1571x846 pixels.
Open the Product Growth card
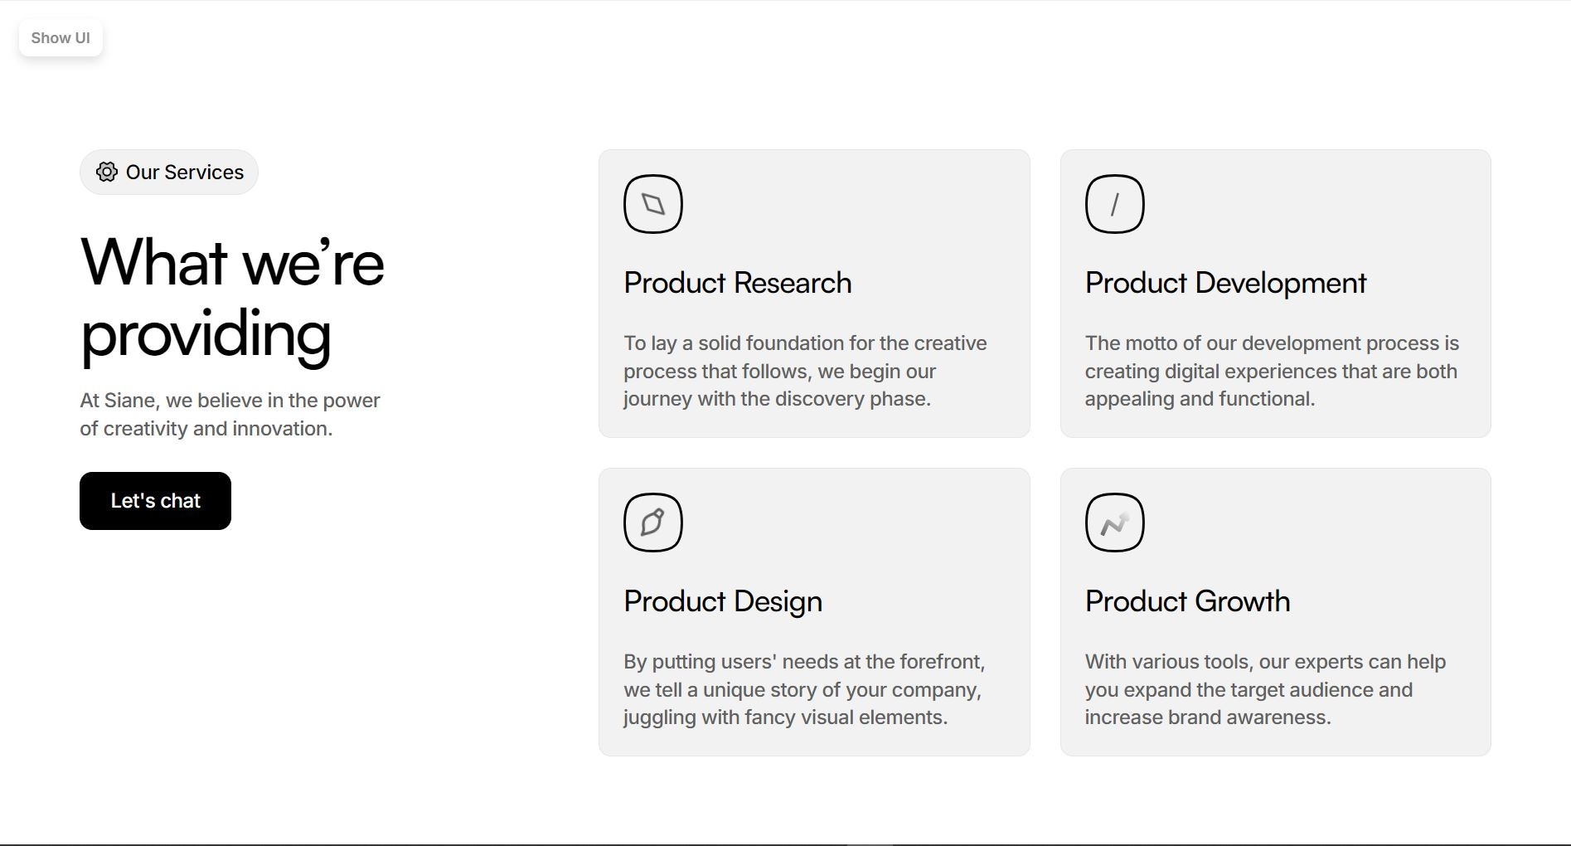(x=1274, y=611)
